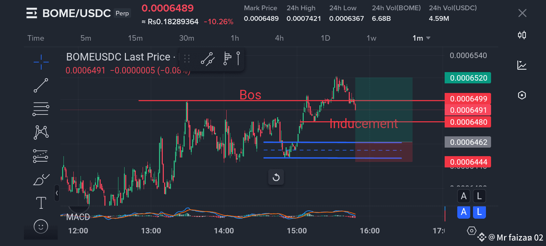Switch to the 5m timeframe
This screenshot has width=546, height=246.
click(86, 38)
